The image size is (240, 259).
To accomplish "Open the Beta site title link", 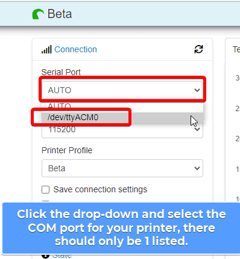I will click(x=60, y=14).
